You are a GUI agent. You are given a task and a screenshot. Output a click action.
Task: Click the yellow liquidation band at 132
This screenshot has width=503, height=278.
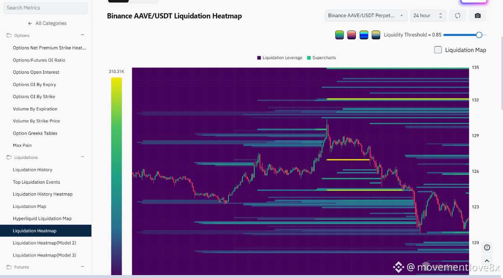click(x=398, y=99)
